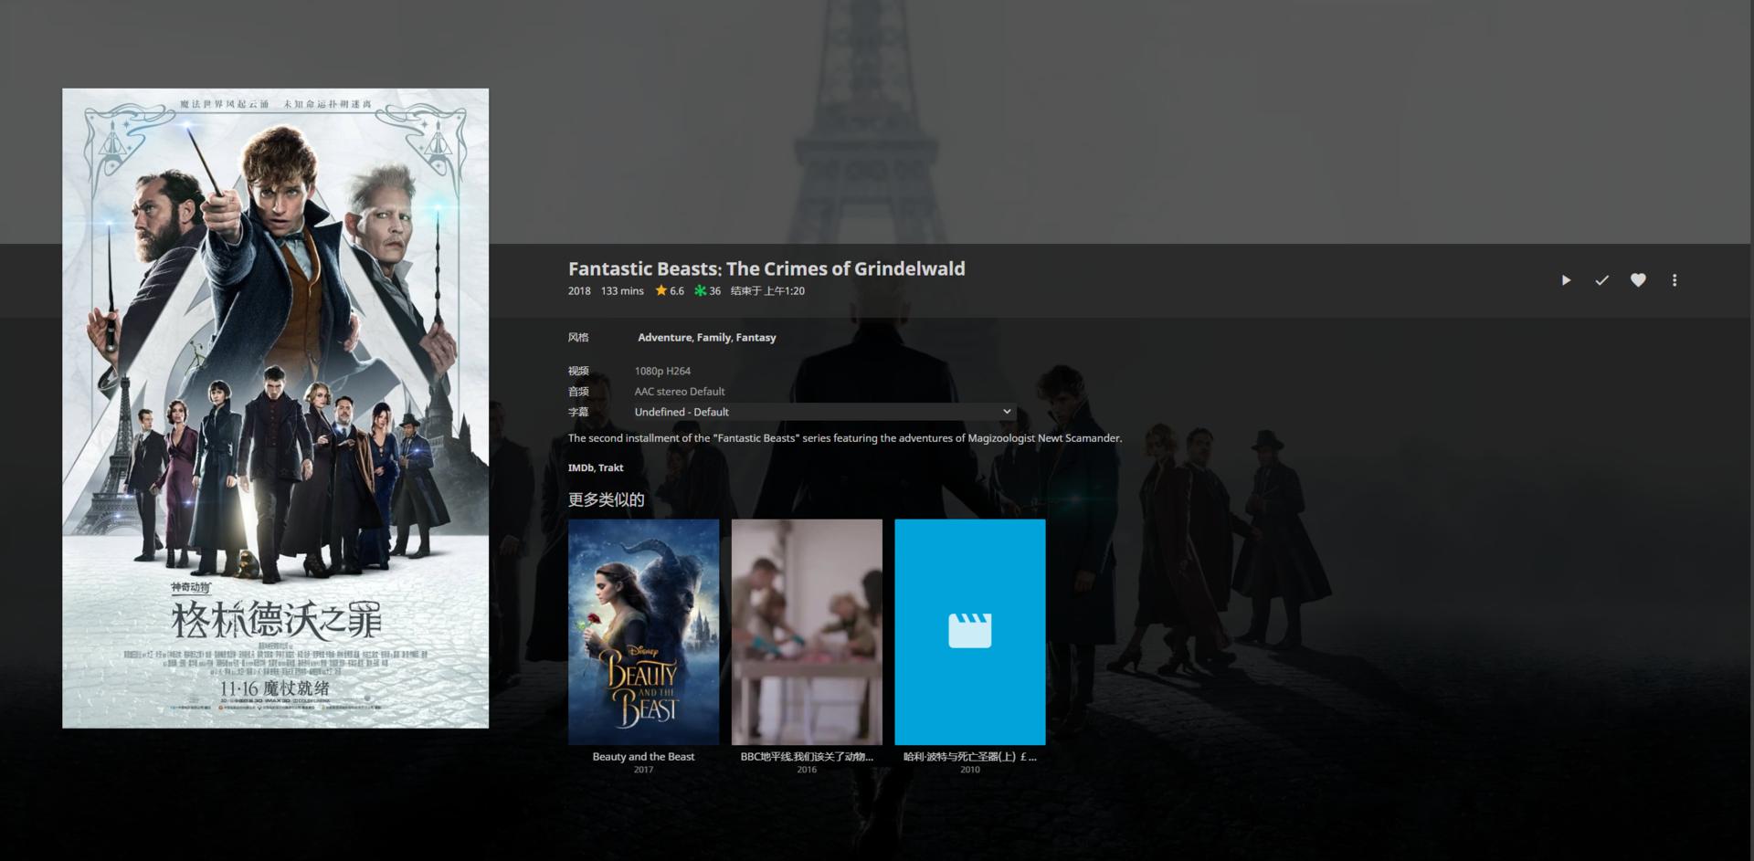Browse the Fantasy genre link
The width and height of the screenshot is (1754, 861).
tap(755, 337)
